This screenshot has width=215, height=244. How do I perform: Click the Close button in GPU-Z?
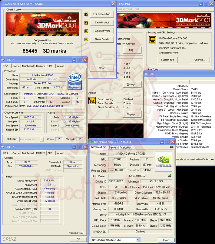[x=166, y=240]
